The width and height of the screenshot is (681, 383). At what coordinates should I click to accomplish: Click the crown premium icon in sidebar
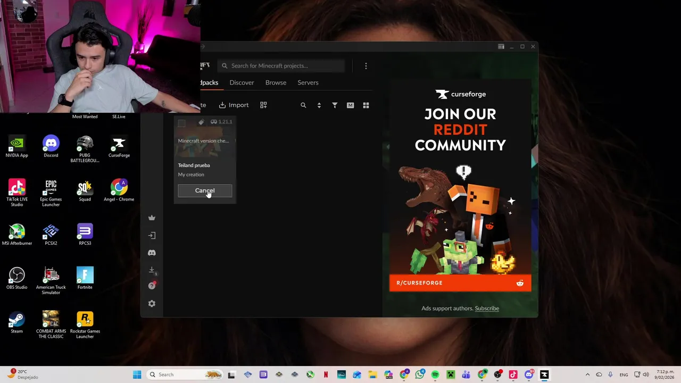pos(152,218)
